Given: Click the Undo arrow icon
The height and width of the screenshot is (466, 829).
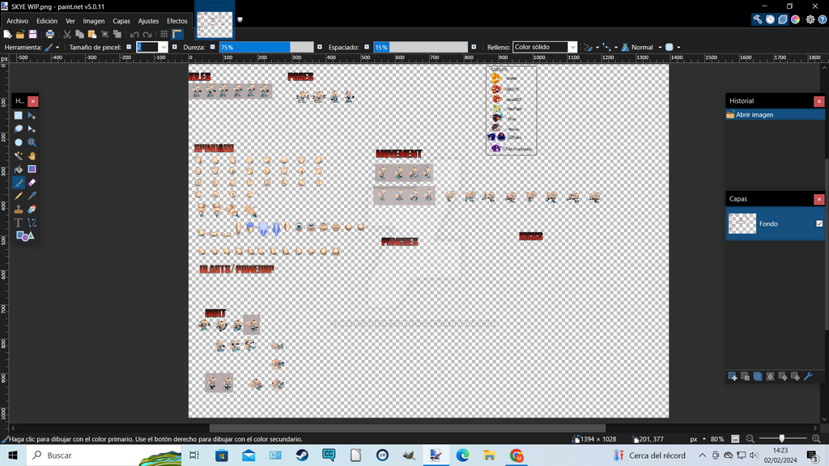Looking at the screenshot, I should pos(134,34).
